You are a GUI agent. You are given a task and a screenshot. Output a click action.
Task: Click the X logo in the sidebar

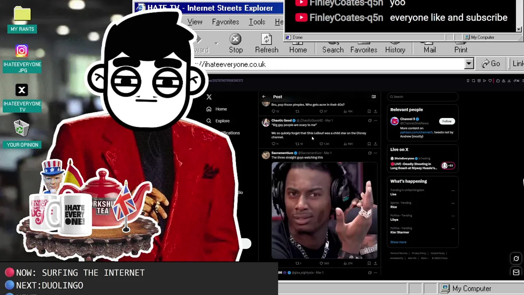pyautogui.click(x=209, y=97)
